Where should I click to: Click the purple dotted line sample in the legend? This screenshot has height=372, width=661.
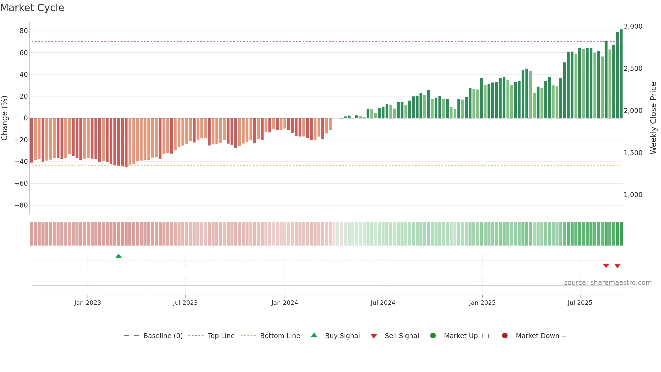point(196,336)
